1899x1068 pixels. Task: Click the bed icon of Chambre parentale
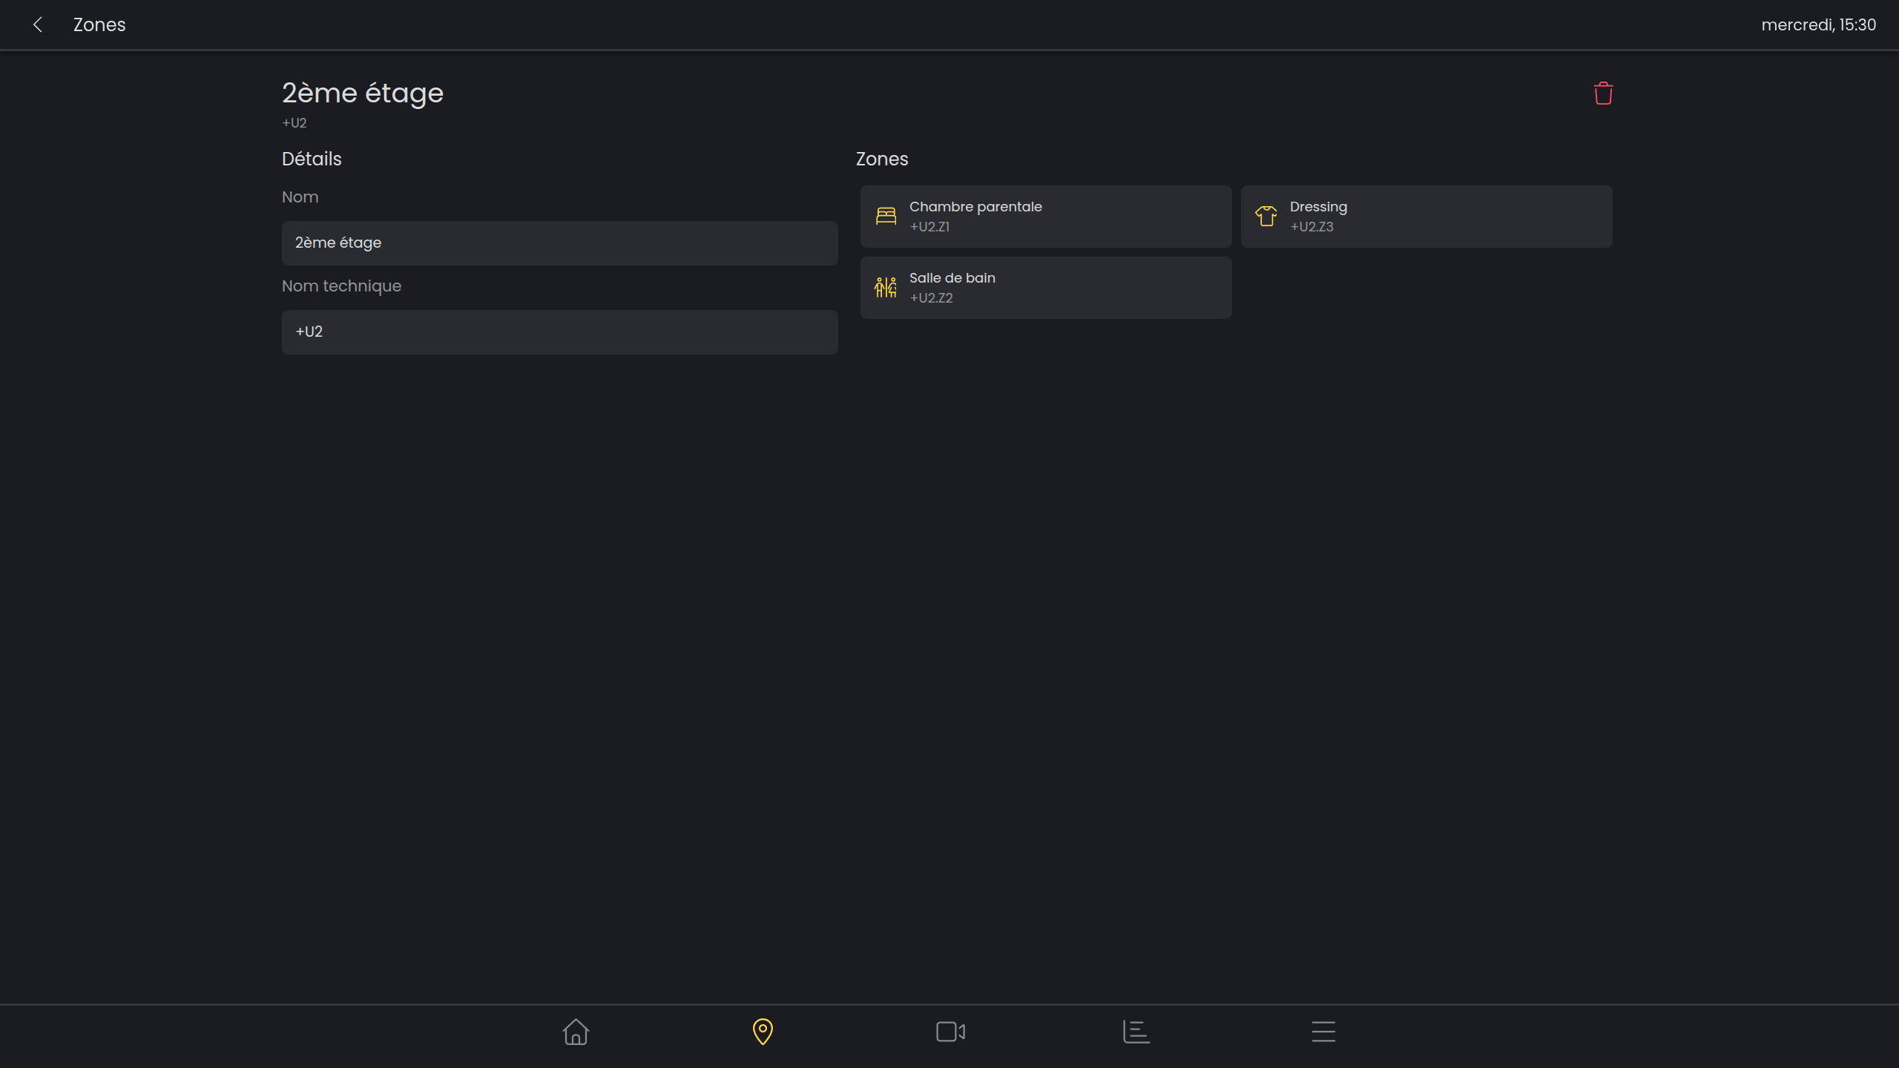point(886,216)
